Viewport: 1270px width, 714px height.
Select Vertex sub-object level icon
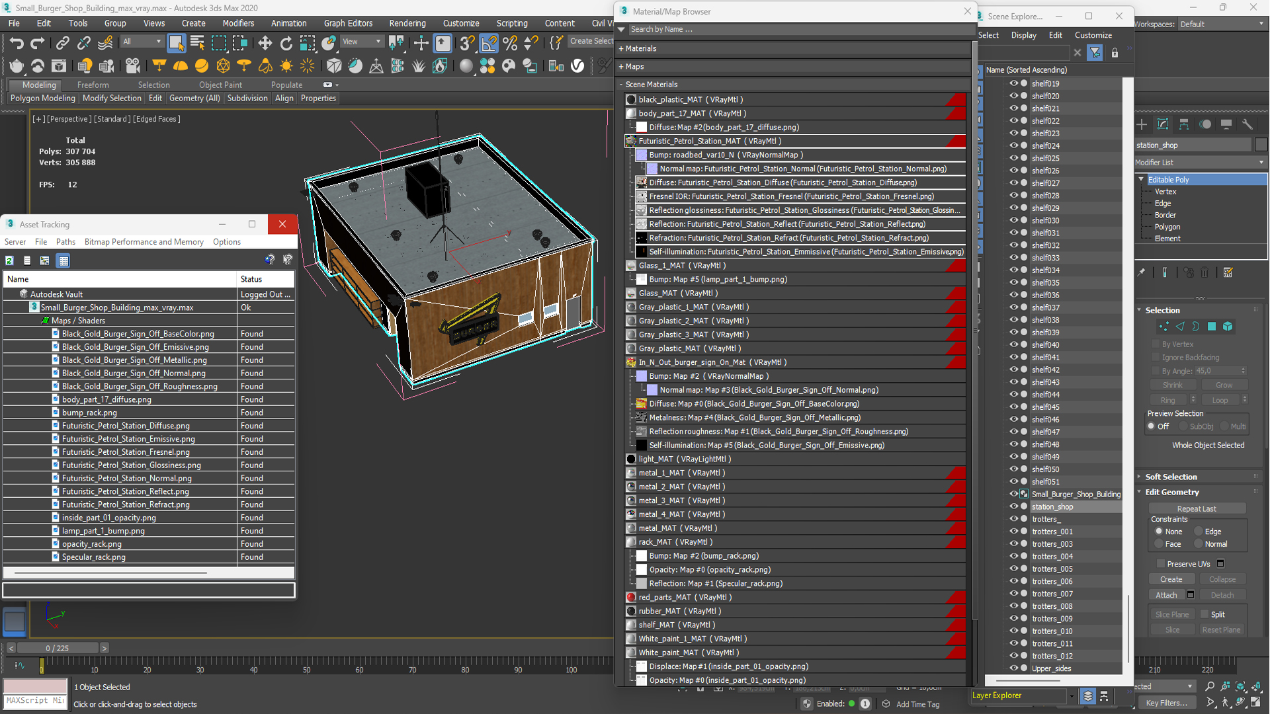click(x=1164, y=327)
